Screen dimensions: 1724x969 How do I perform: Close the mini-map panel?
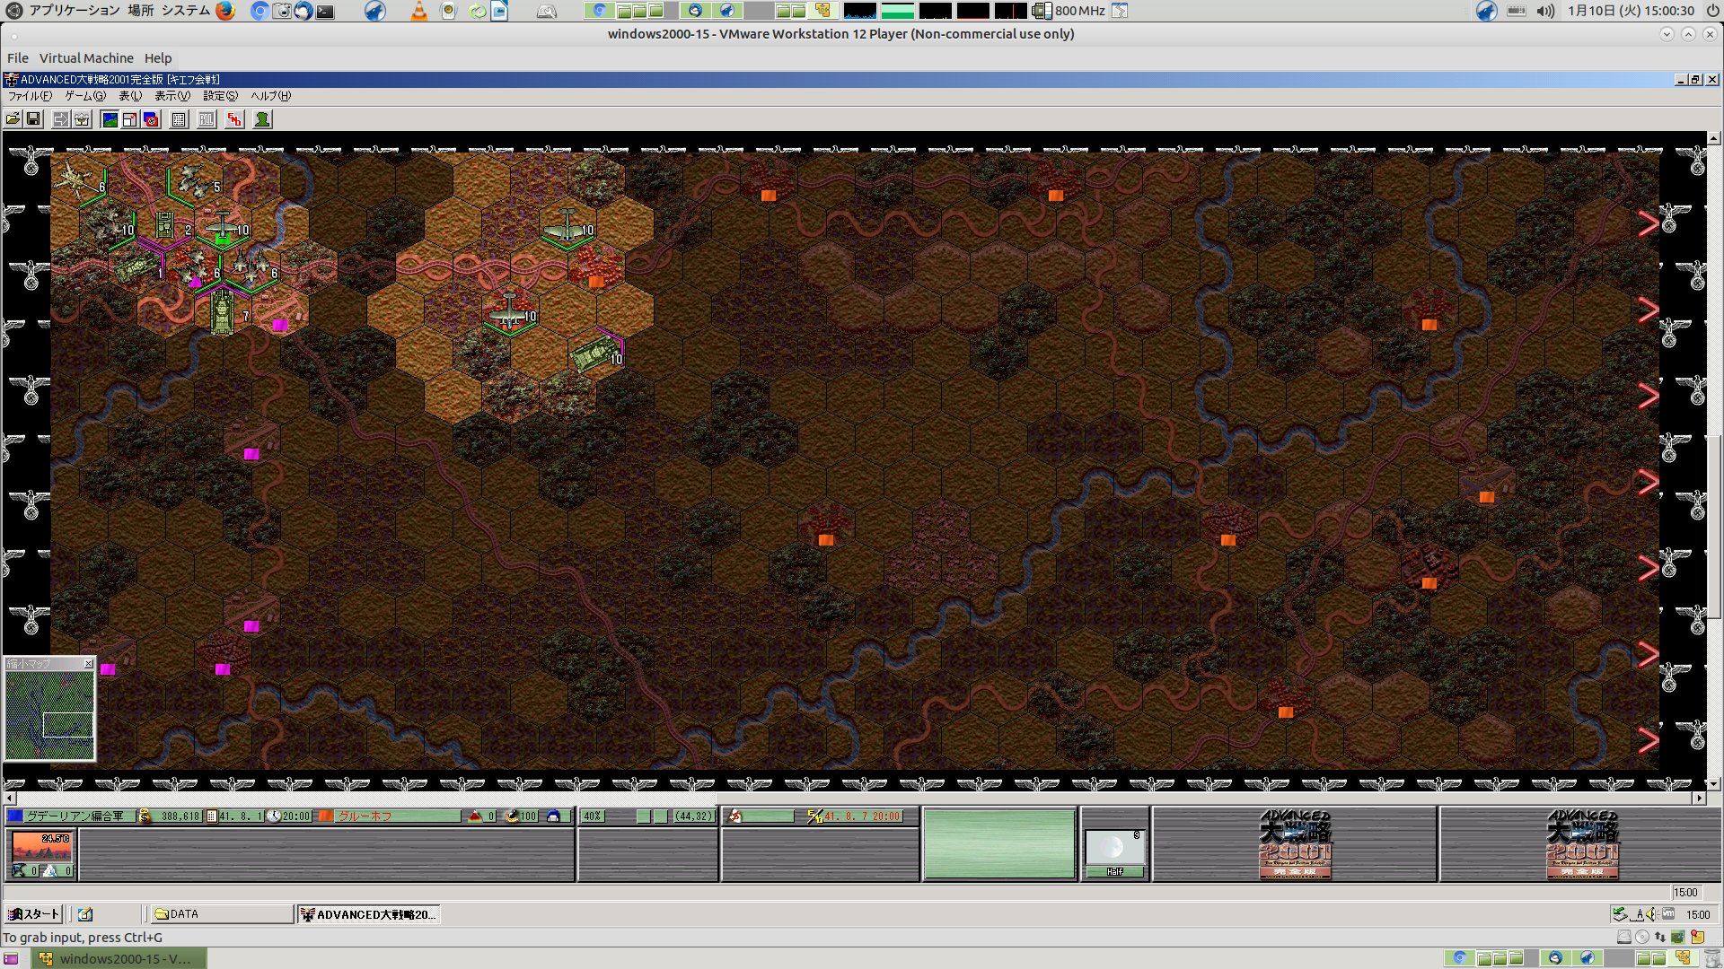tap(88, 664)
